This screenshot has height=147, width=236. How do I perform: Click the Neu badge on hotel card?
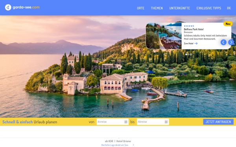(x=228, y=24)
